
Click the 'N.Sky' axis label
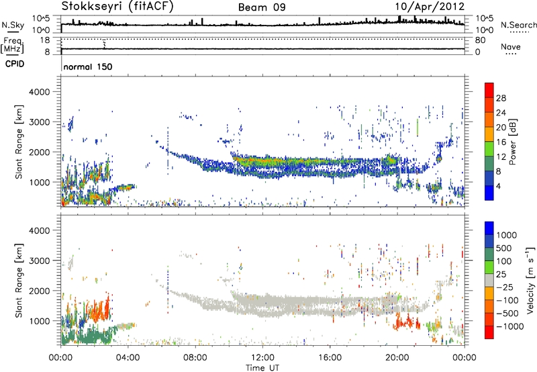pos(13,25)
